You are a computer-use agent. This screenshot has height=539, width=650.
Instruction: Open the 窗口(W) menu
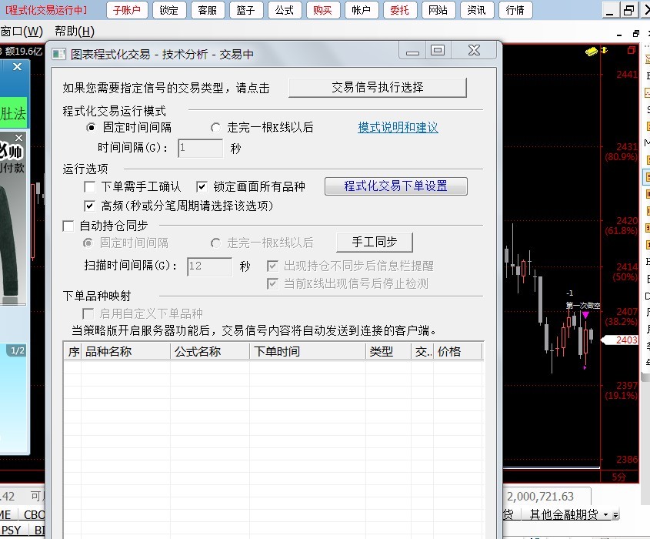click(x=22, y=32)
